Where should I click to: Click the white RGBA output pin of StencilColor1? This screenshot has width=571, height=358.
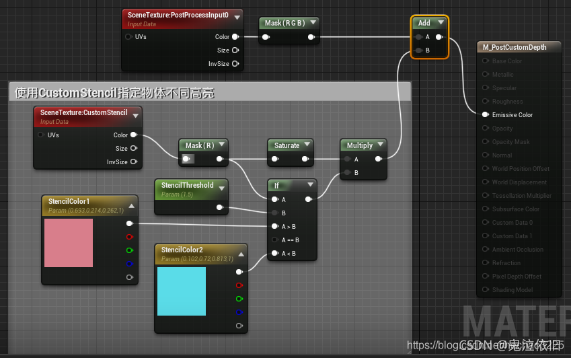click(x=130, y=223)
